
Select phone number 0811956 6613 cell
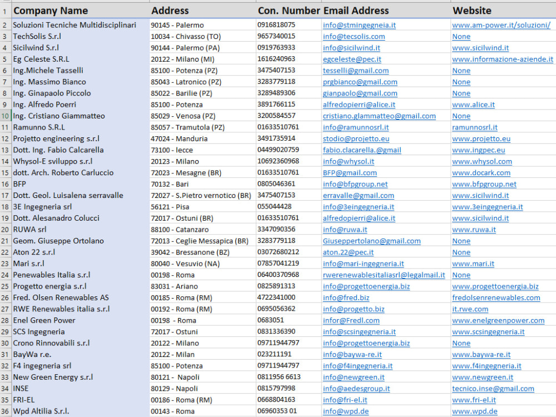pos(289,377)
